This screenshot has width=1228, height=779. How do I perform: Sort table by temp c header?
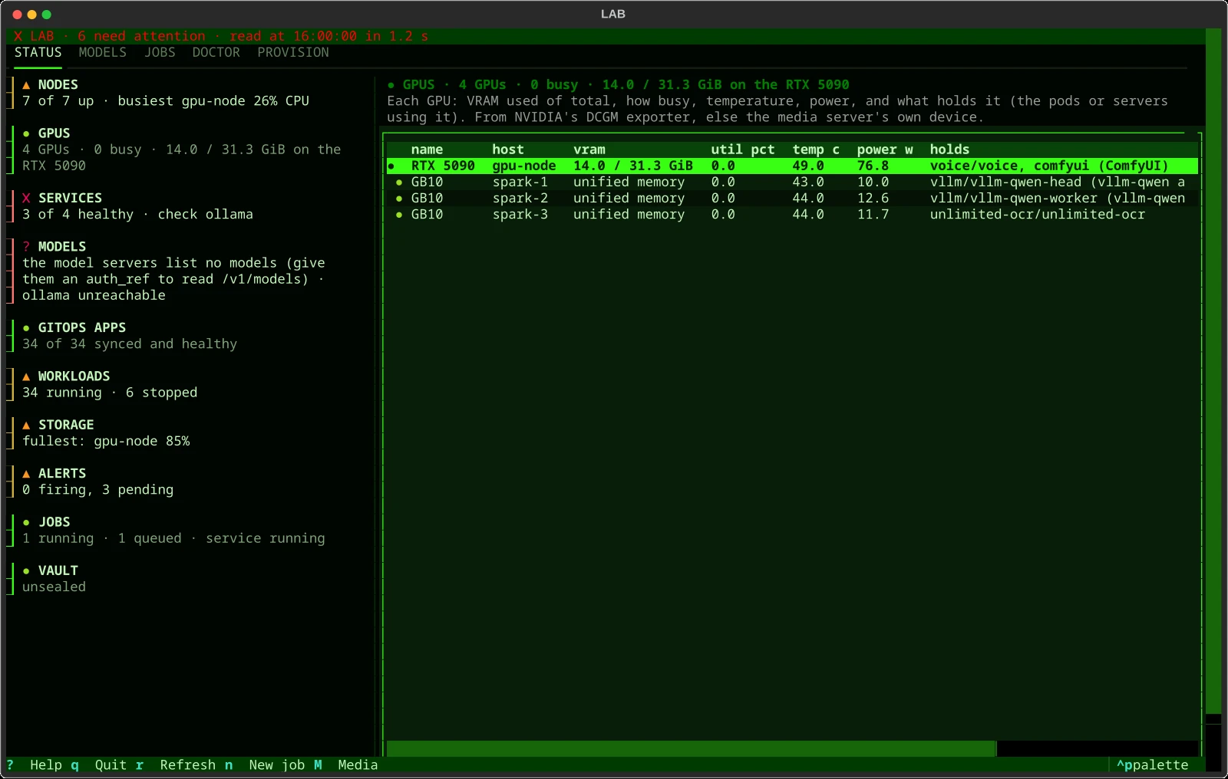816,150
